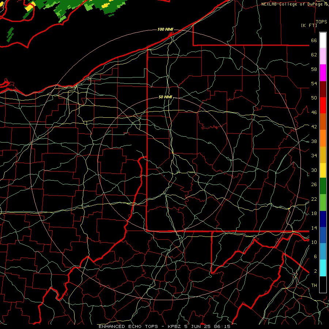Click the navy blue legend swatch
The height and width of the screenshot is (329, 329).
[x=323, y=219]
